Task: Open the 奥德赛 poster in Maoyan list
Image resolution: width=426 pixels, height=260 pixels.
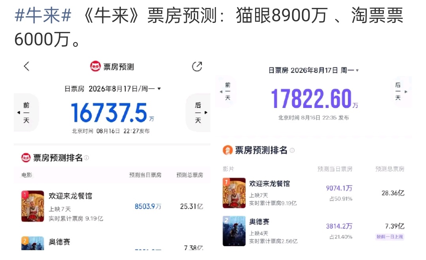Action: click(x=33, y=243)
